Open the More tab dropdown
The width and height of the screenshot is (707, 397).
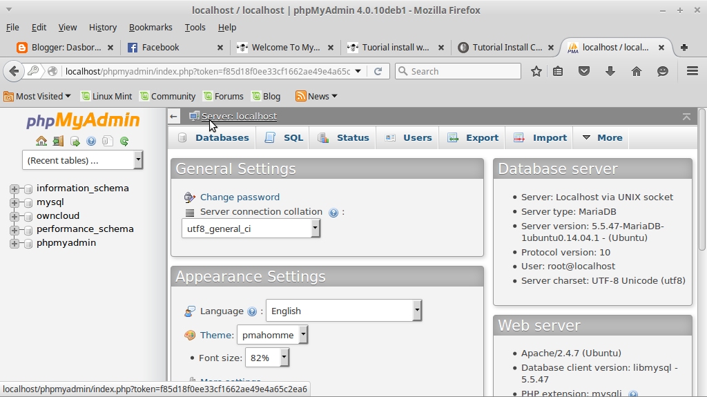pyautogui.click(x=602, y=138)
